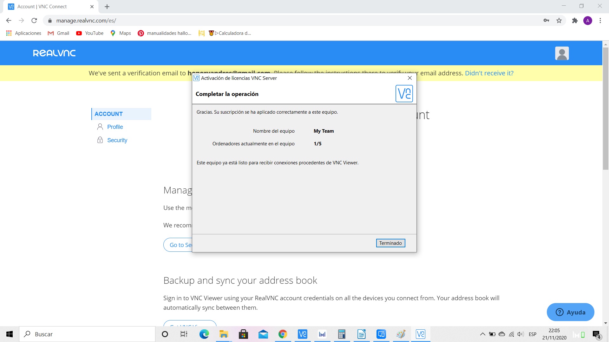
Task: Click the RealVNC logo in the header
Action: click(x=54, y=53)
